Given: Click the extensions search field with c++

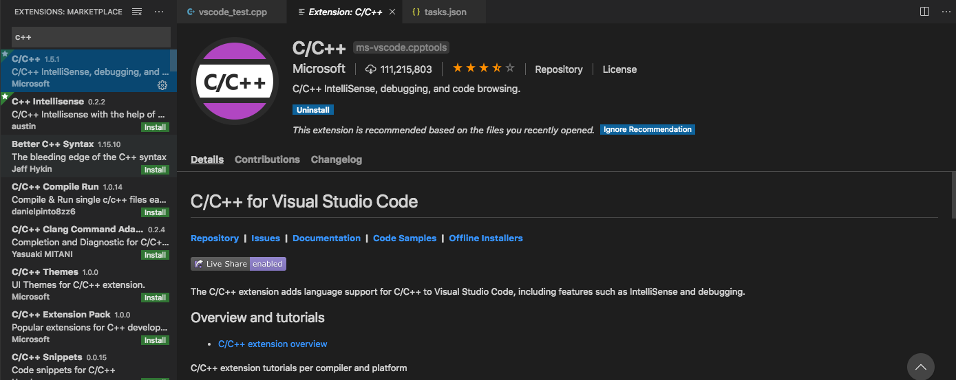Looking at the screenshot, I should click(91, 37).
